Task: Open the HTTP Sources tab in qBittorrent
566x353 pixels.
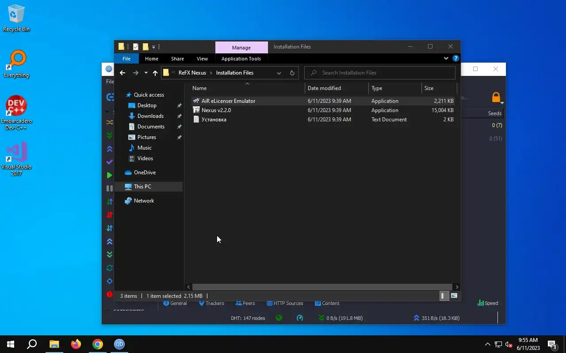Action: point(285,304)
